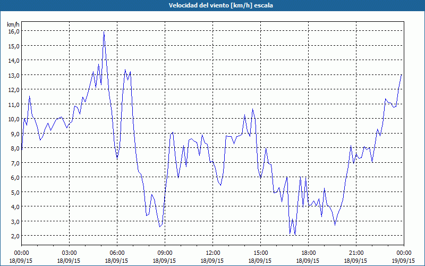
Task: Click the 18:00 time axis label
Action: coord(309,253)
